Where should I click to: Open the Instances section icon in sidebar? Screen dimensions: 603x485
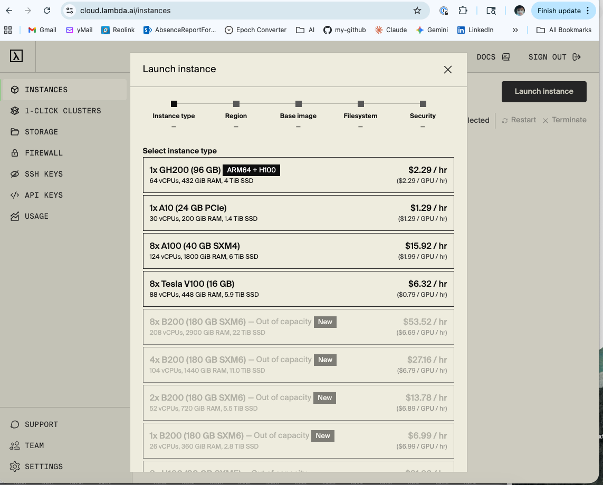click(x=14, y=89)
